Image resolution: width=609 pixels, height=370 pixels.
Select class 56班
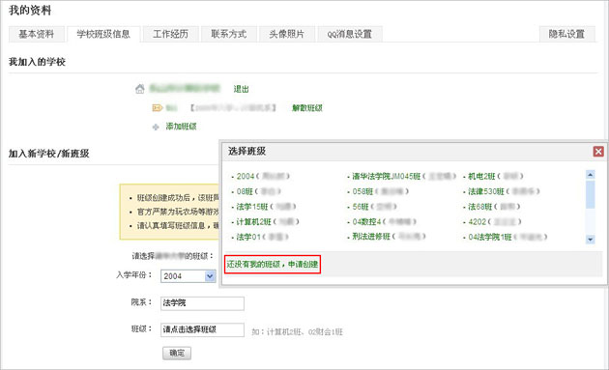click(x=360, y=207)
